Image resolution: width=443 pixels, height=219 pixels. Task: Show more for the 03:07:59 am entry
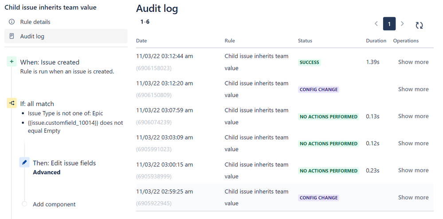pyautogui.click(x=413, y=116)
